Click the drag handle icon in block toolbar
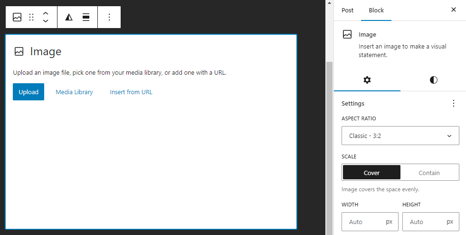Screen dimensions: 466x235 click(x=31, y=17)
